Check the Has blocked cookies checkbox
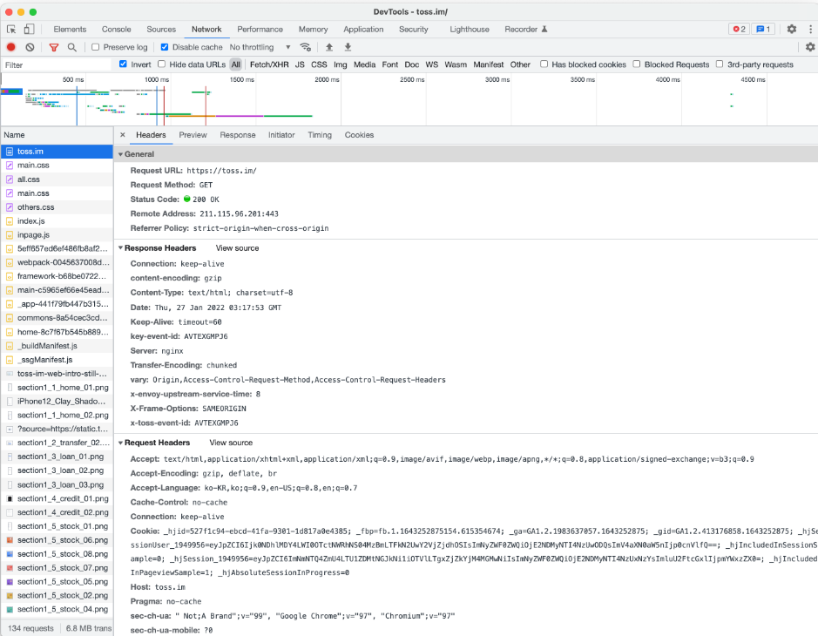The width and height of the screenshot is (818, 636). pyautogui.click(x=544, y=64)
